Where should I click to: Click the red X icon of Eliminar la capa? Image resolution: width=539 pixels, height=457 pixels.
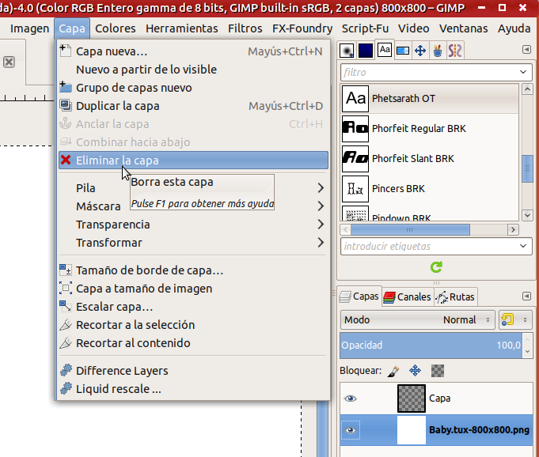coord(66,160)
